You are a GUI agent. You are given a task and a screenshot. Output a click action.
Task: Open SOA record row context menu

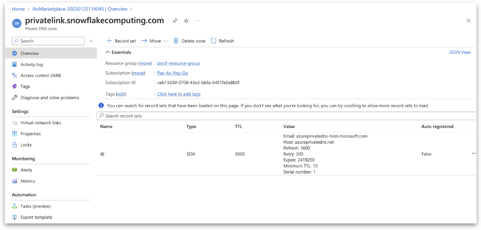(473, 154)
